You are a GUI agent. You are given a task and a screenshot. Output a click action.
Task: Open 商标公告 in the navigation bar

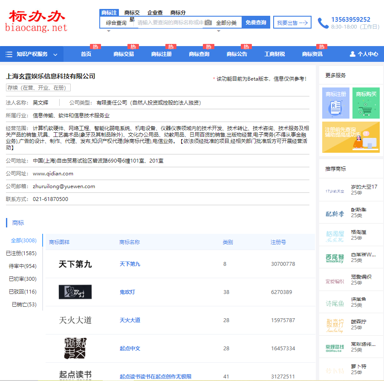point(237,54)
